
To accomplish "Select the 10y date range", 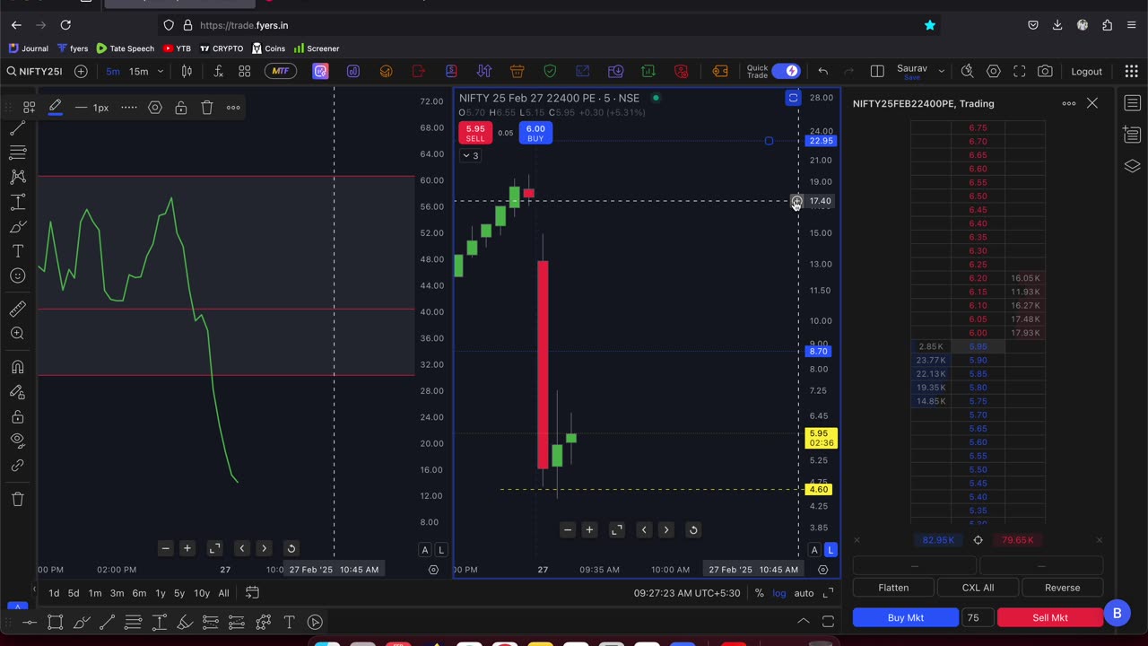I will click(202, 593).
